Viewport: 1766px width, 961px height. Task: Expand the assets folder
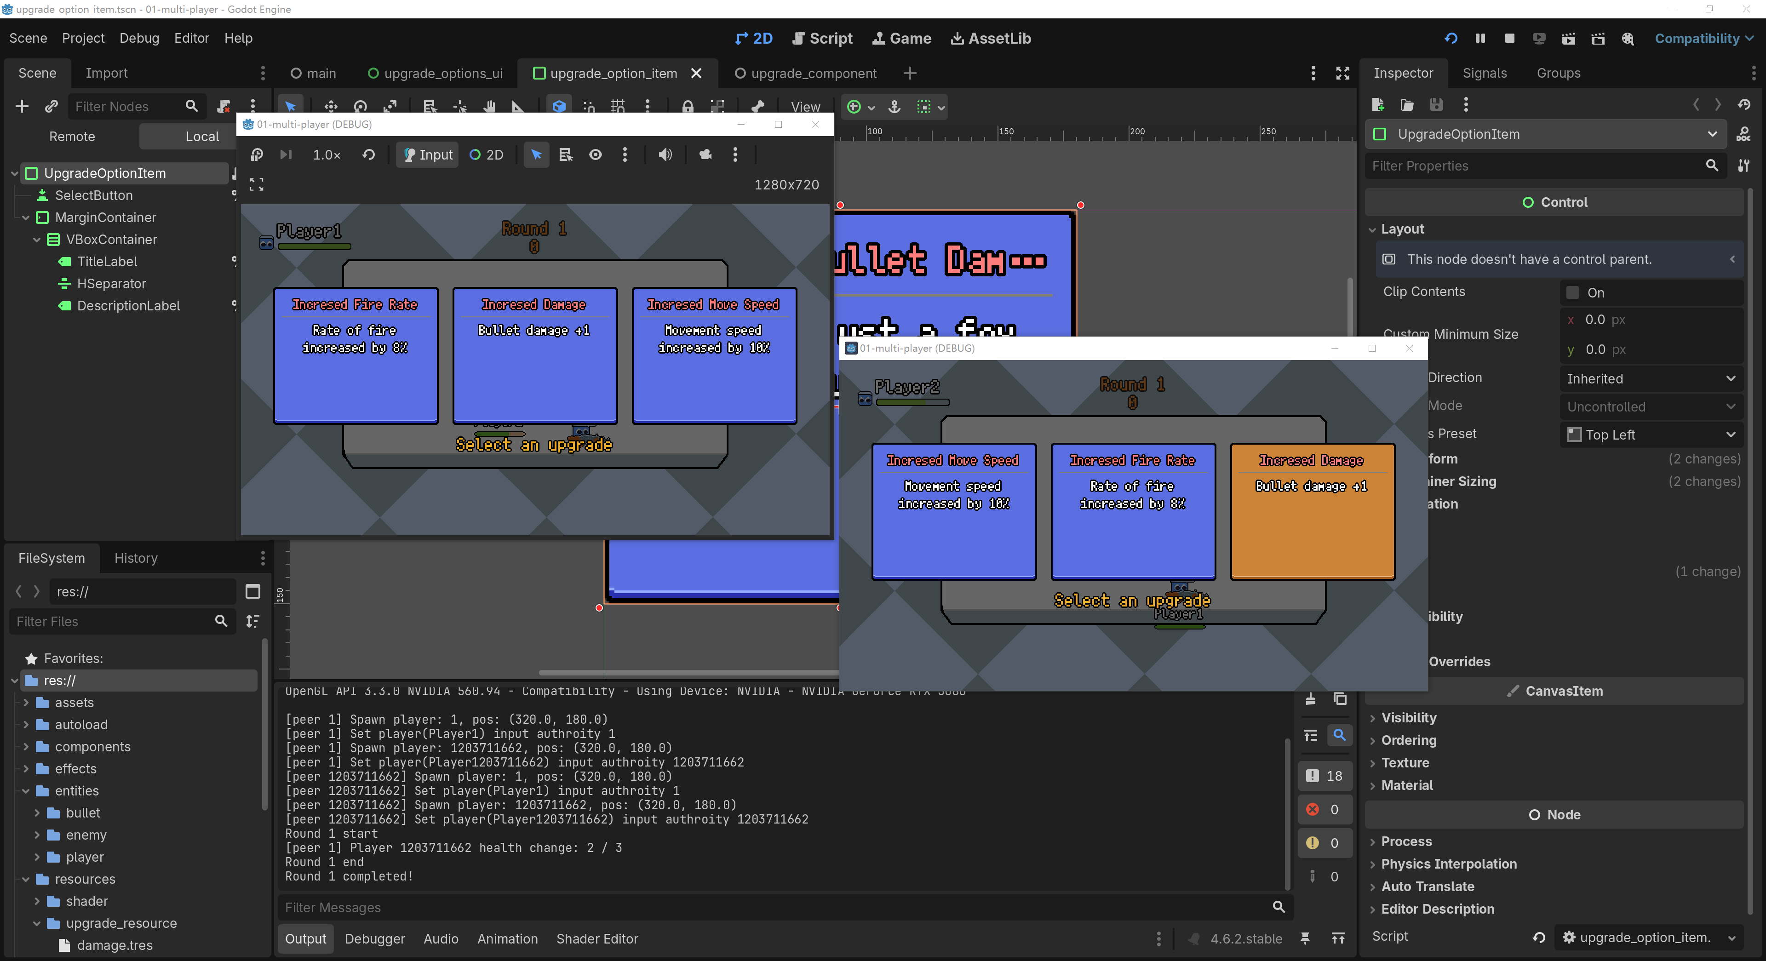[26, 703]
